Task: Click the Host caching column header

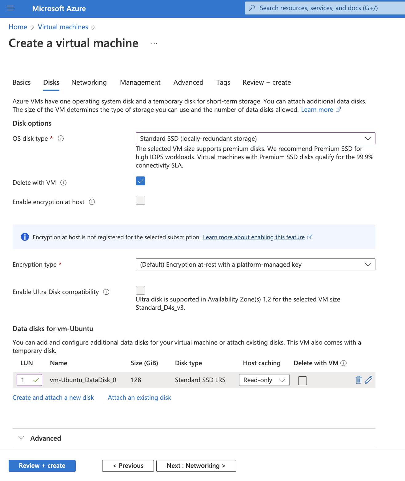Action: pos(262,363)
